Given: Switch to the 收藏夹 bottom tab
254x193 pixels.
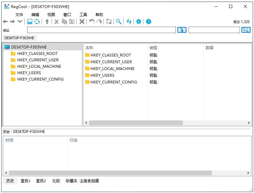Looking at the screenshot, I should pyautogui.click(x=71, y=181).
